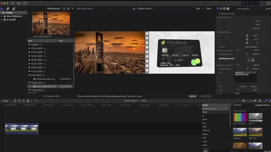Open the Regular font style dropdown

click(255, 86)
